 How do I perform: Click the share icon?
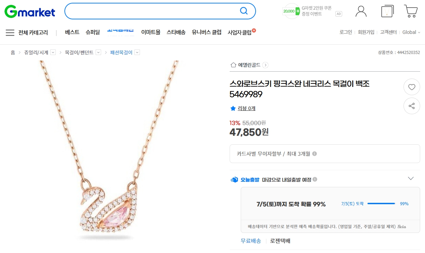click(411, 106)
